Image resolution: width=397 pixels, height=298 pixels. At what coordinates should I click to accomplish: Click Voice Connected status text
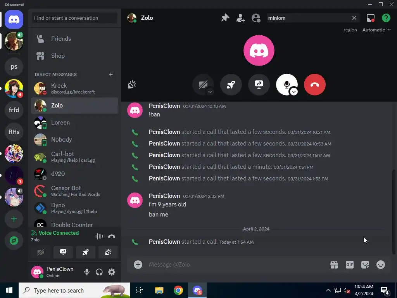pyautogui.click(x=59, y=233)
